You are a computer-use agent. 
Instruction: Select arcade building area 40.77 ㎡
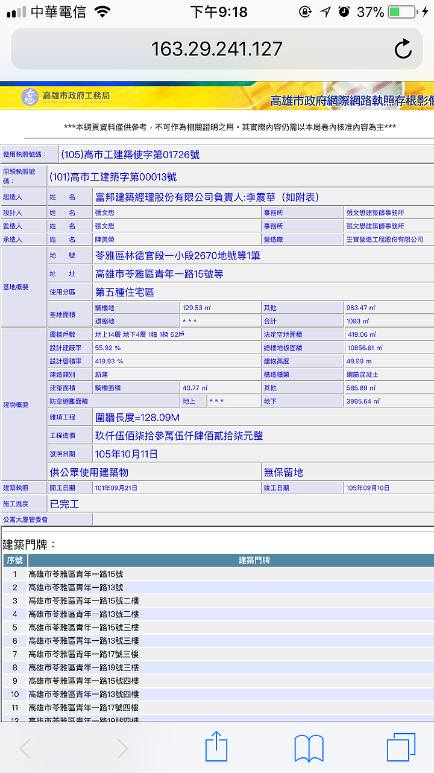pyautogui.click(x=195, y=387)
